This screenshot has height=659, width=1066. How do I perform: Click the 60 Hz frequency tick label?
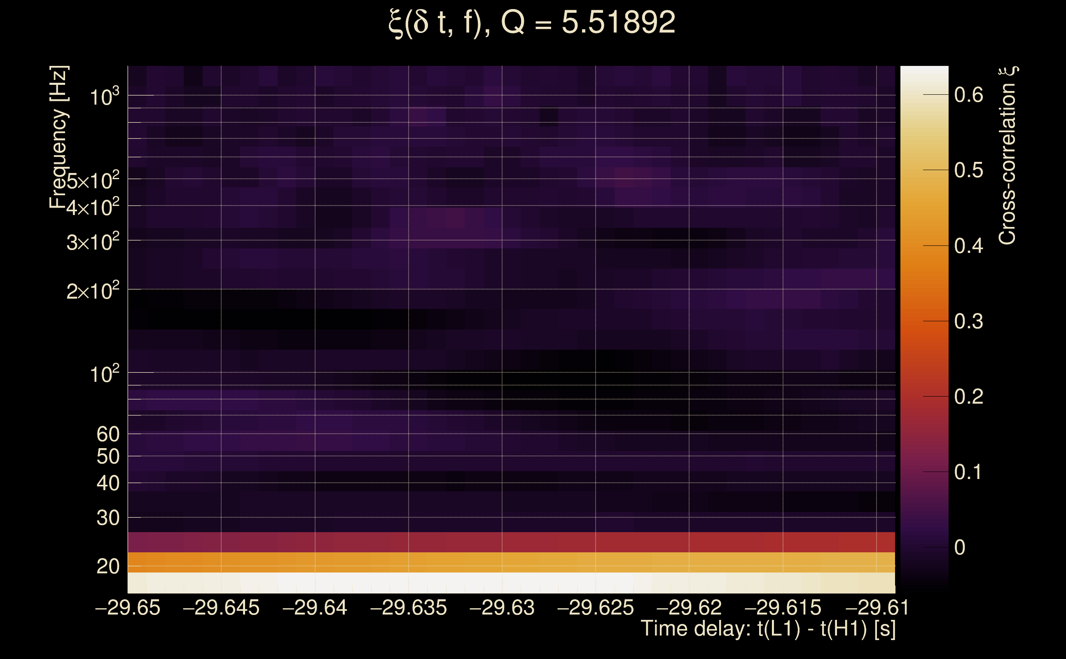(108, 434)
